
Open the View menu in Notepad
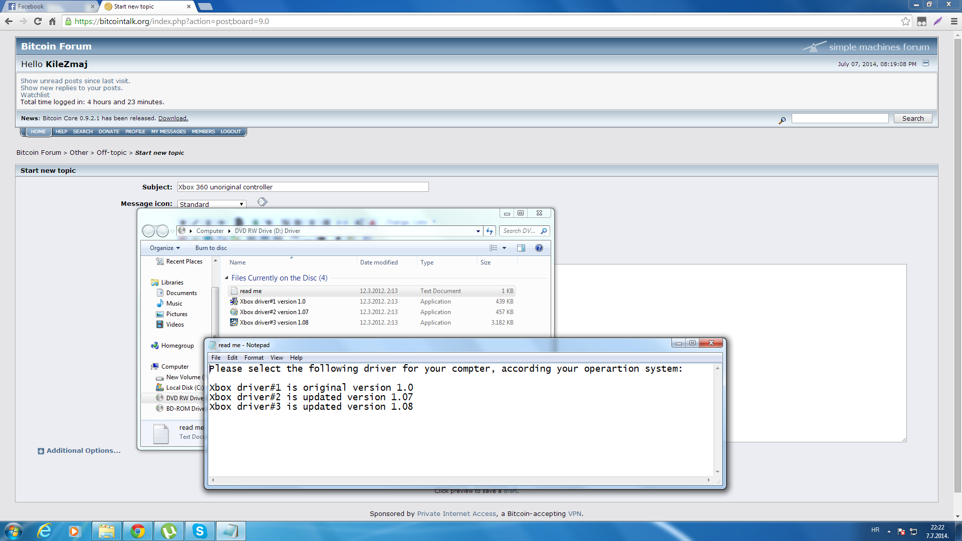pyautogui.click(x=277, y=358)
